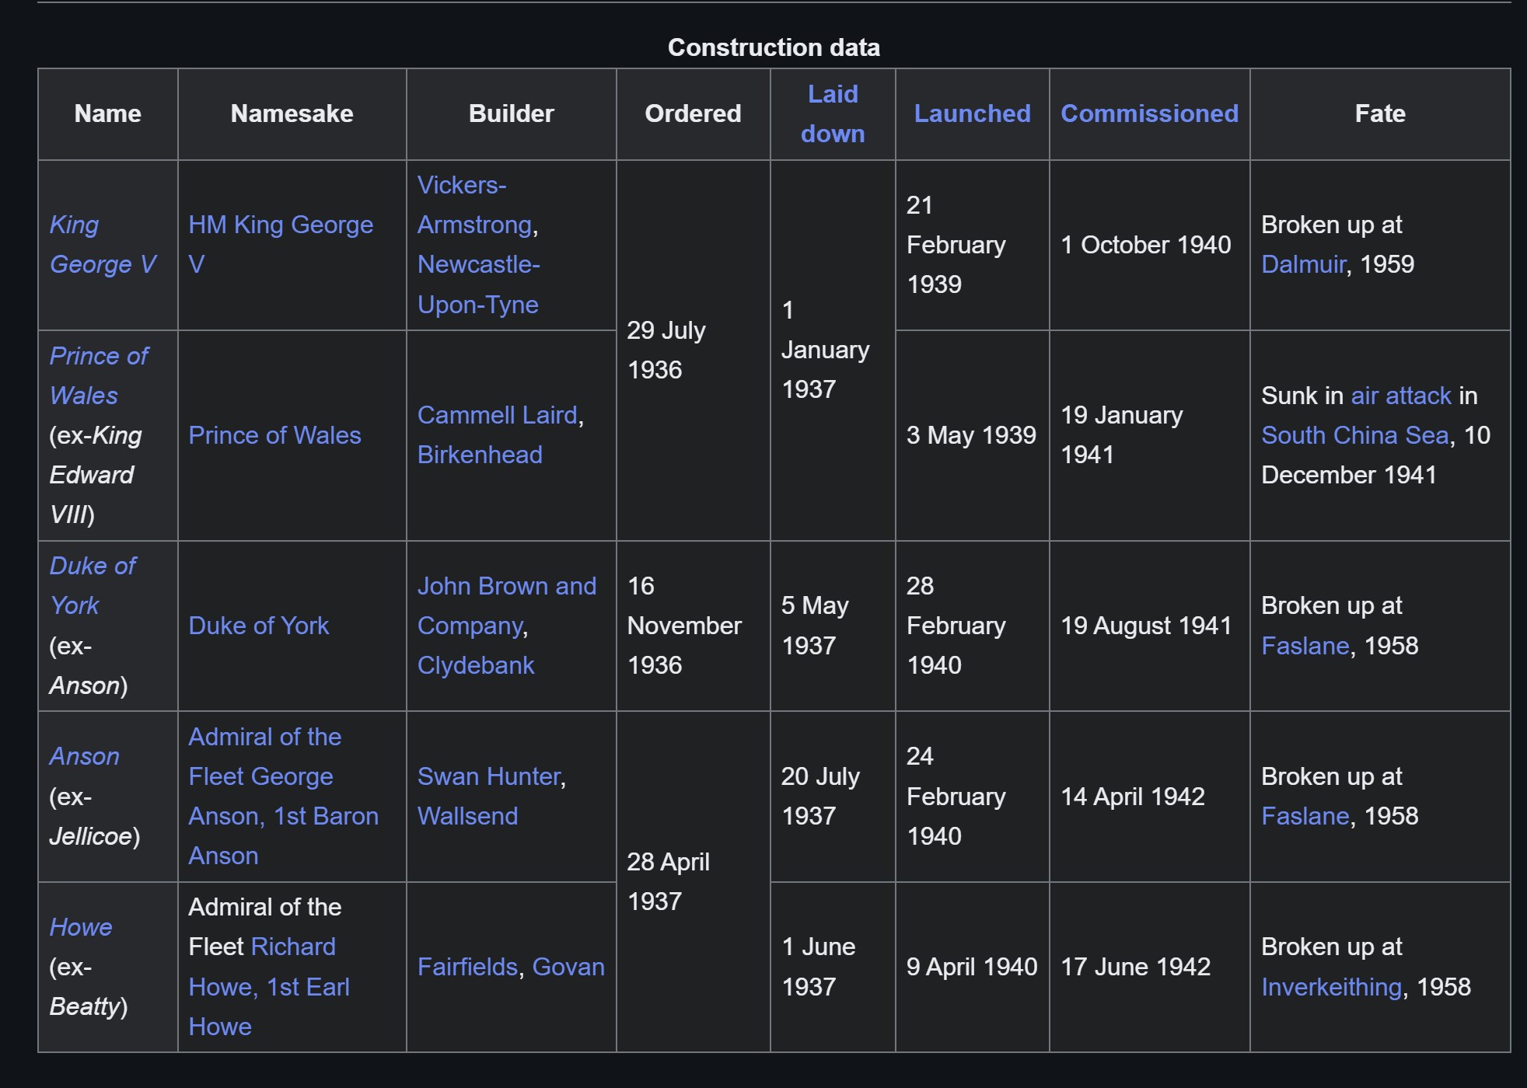Click the 5 May 1937 laid down date

click(x=815, y=626)
